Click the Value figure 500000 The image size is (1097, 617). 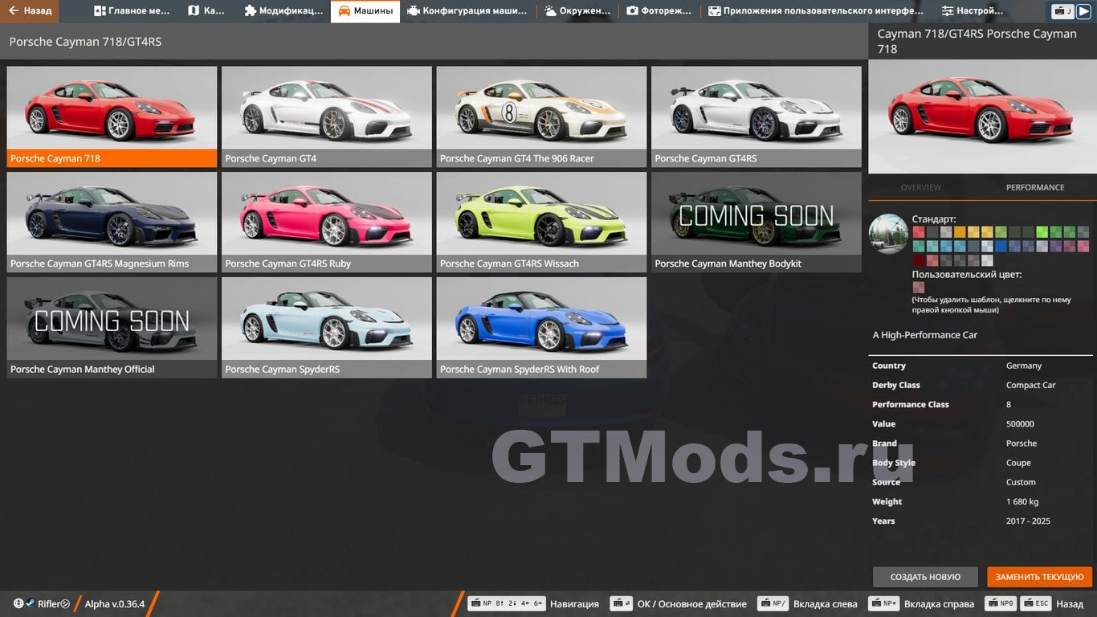1020,423
